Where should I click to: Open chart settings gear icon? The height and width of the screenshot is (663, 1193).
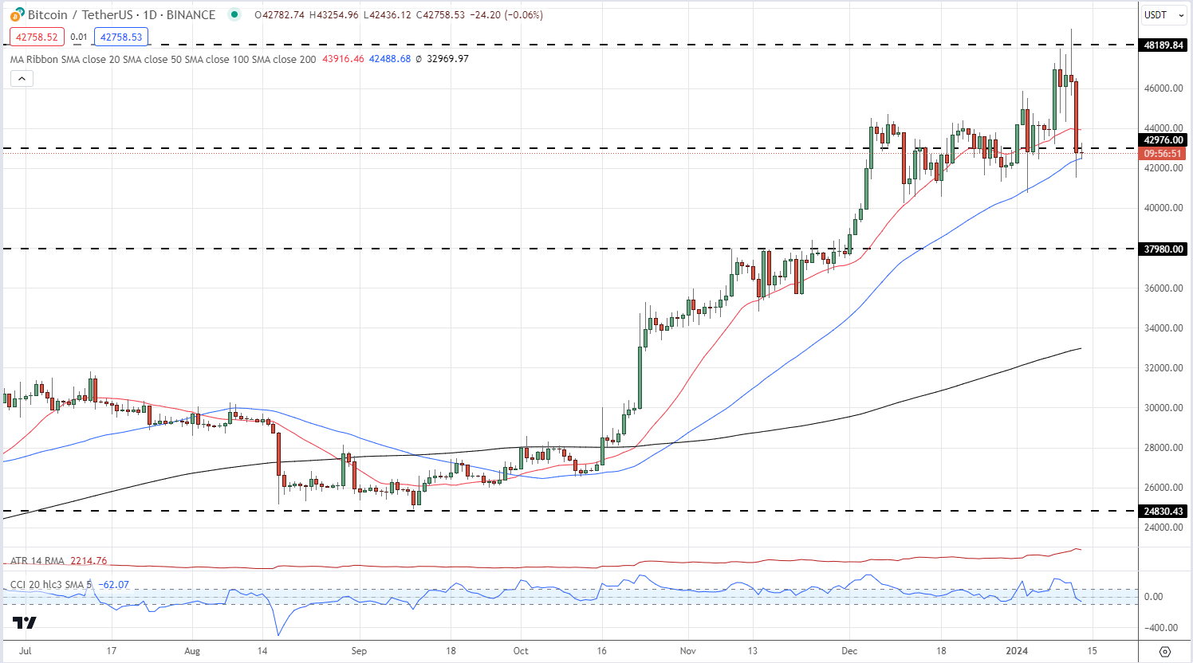(1165, 651)
